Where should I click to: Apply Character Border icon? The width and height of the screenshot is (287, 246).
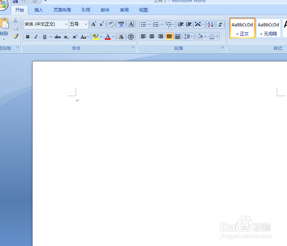point(131,24)
